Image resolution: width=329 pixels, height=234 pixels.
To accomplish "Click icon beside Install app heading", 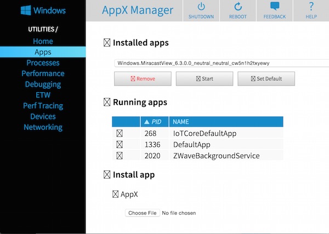I will (x=107, y=174).
